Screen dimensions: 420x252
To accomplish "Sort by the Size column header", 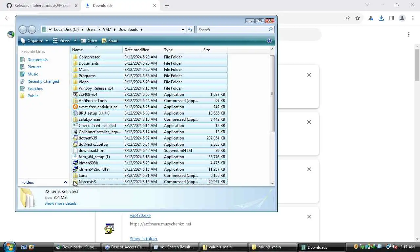I will click(215, 50).
